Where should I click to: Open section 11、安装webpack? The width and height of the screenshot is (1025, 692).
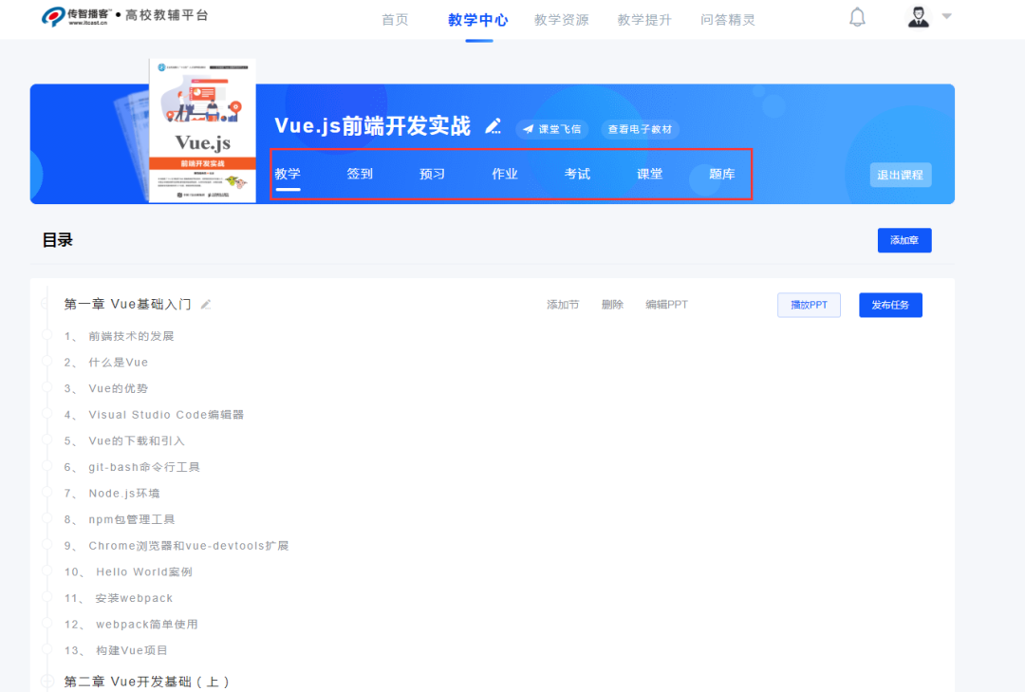119,598
